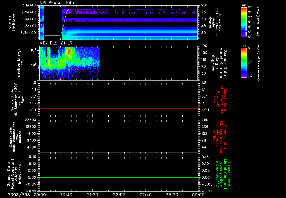The image size is (286, 198).
Task: Click the '4700' scanner position tick value
Action: [x=32, y=147]
